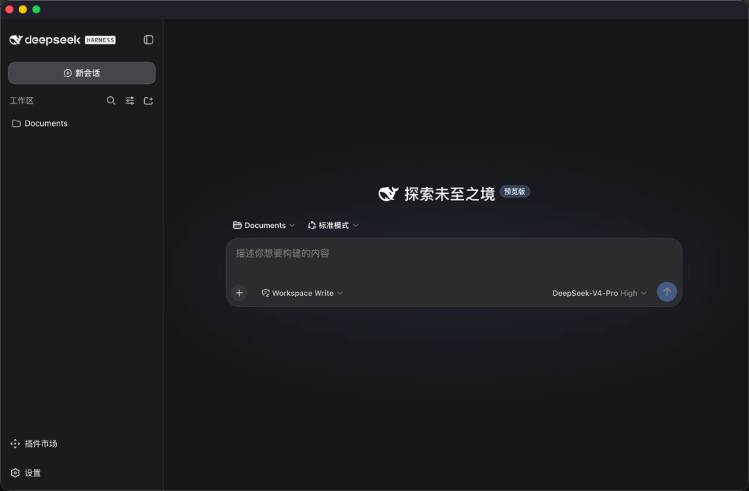Maximize the window with green button
The image size is (749, 491).
36,9
